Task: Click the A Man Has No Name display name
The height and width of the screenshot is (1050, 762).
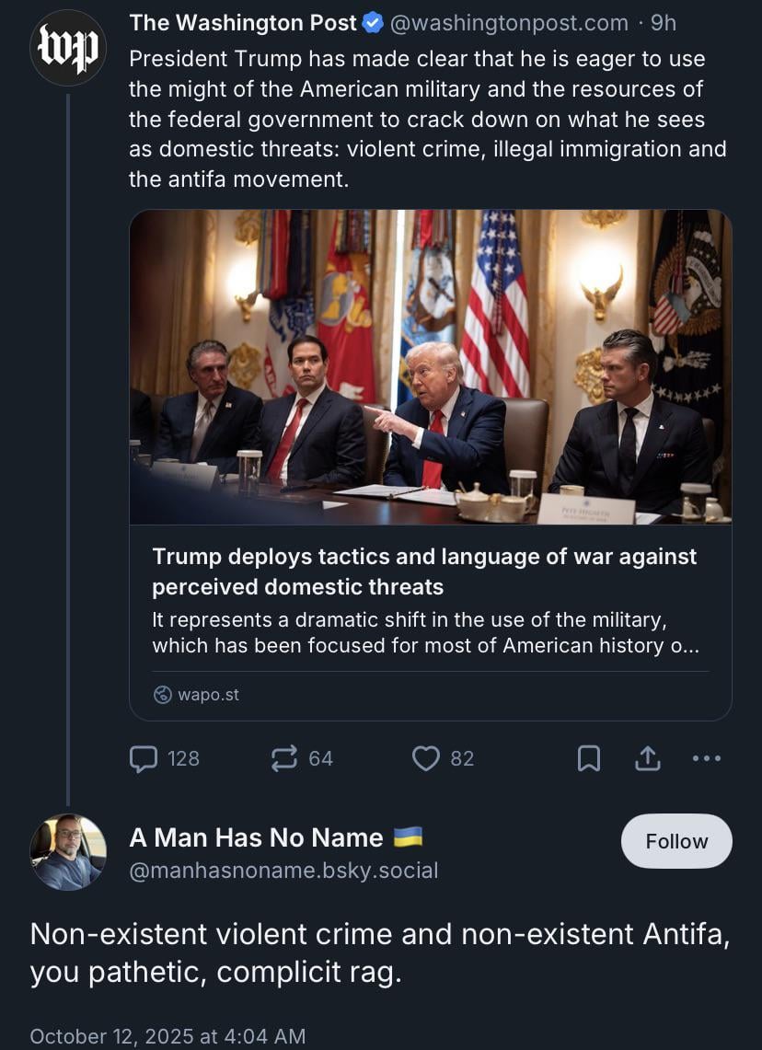Action: point(256,837)
